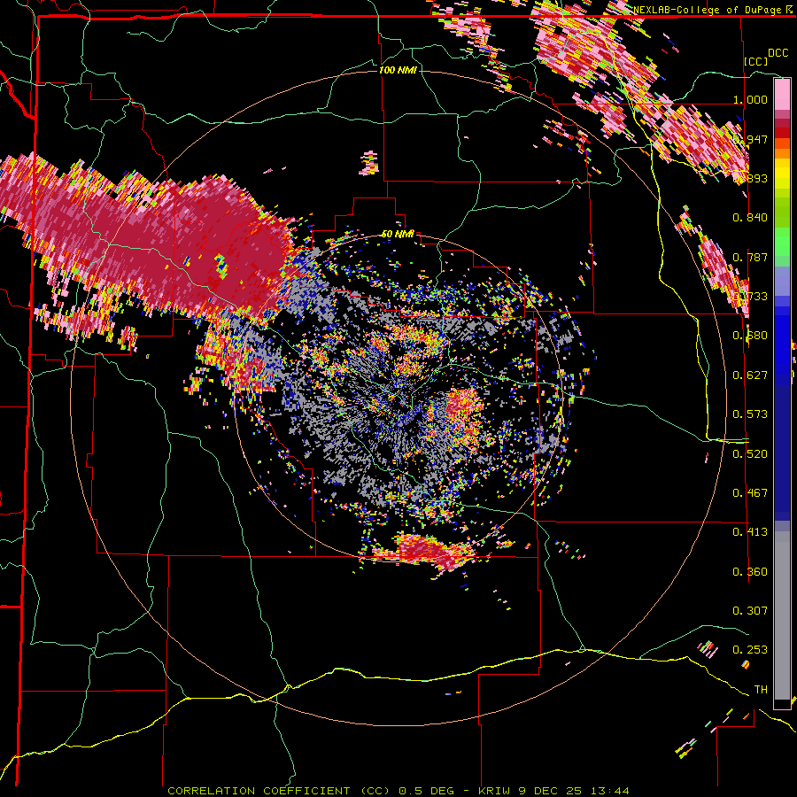Screen dimensions: 797x797
Task: Click the TH label on the legend
Action: 761,690
